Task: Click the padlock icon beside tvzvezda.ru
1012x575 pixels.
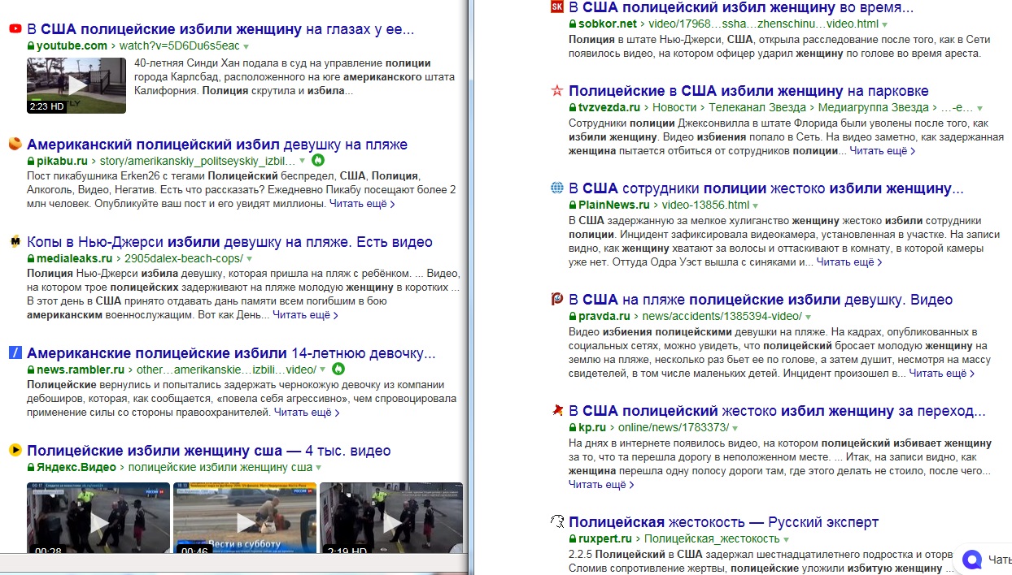Action: point(573,107)
